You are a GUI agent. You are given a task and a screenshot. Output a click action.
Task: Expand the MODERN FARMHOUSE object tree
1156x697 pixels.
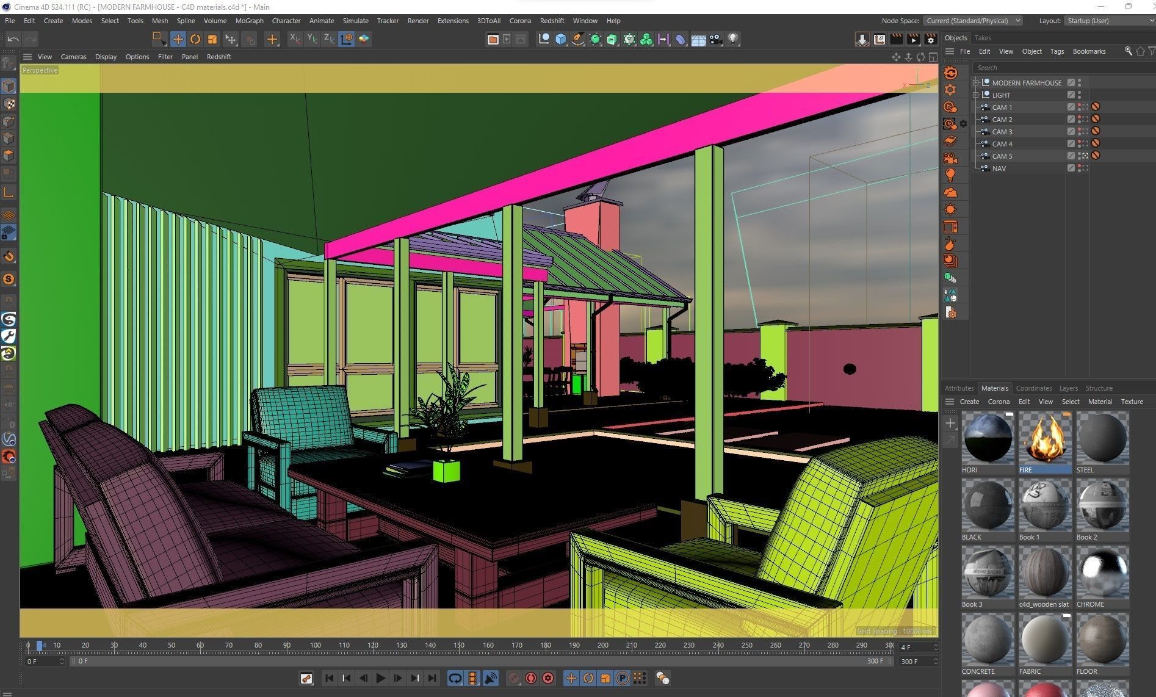coord(976,82)
